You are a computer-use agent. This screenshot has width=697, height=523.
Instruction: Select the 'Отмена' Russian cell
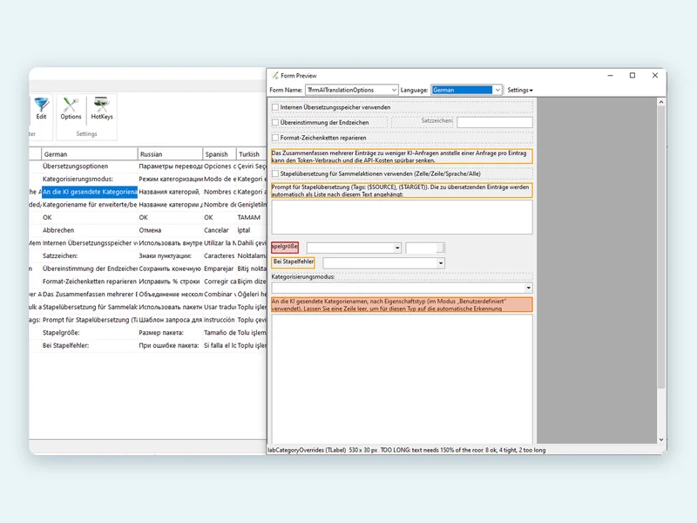click(170, 230)
